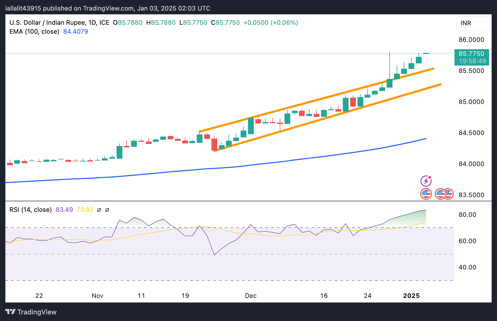Screen dimensions: 497x321
Task: Click the EMA (100, close) indicator label
Action: coord(34,32)
